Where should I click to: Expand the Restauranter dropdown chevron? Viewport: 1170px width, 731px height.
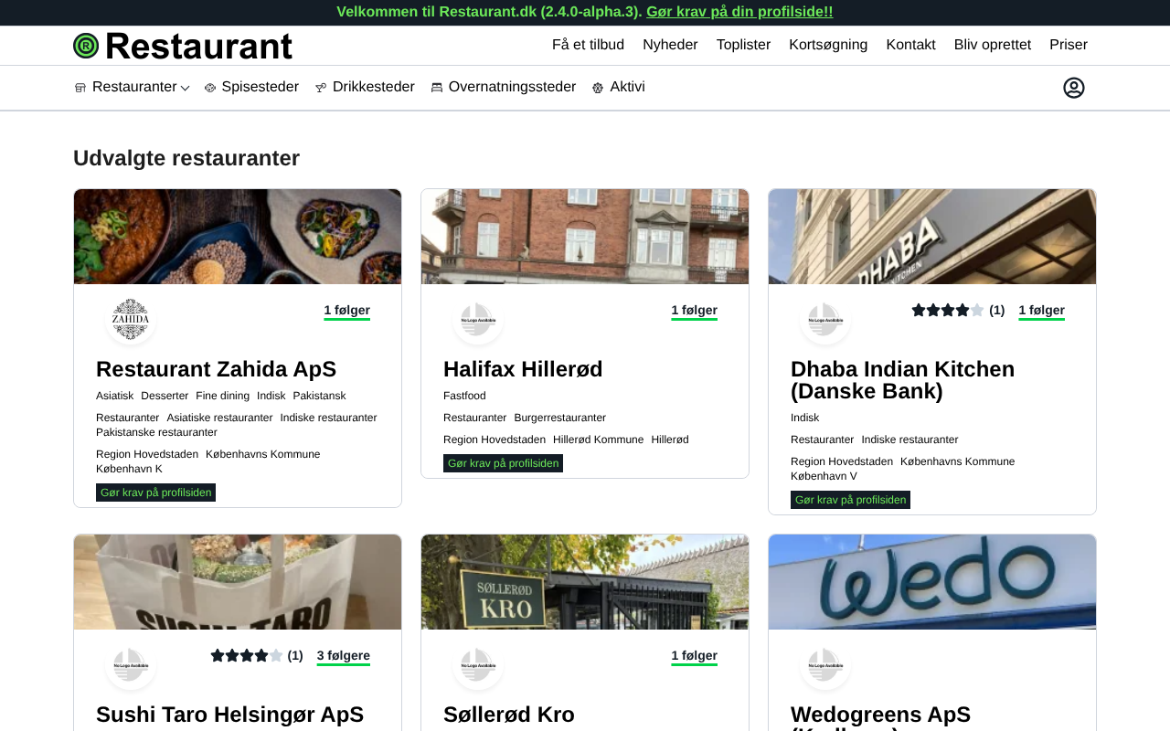point(186,88)
